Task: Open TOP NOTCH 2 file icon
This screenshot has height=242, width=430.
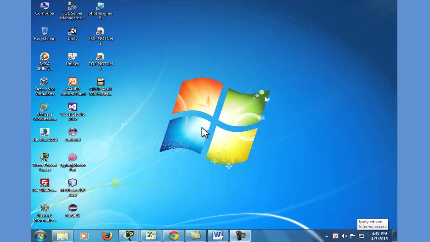Action: coord(100,62)
